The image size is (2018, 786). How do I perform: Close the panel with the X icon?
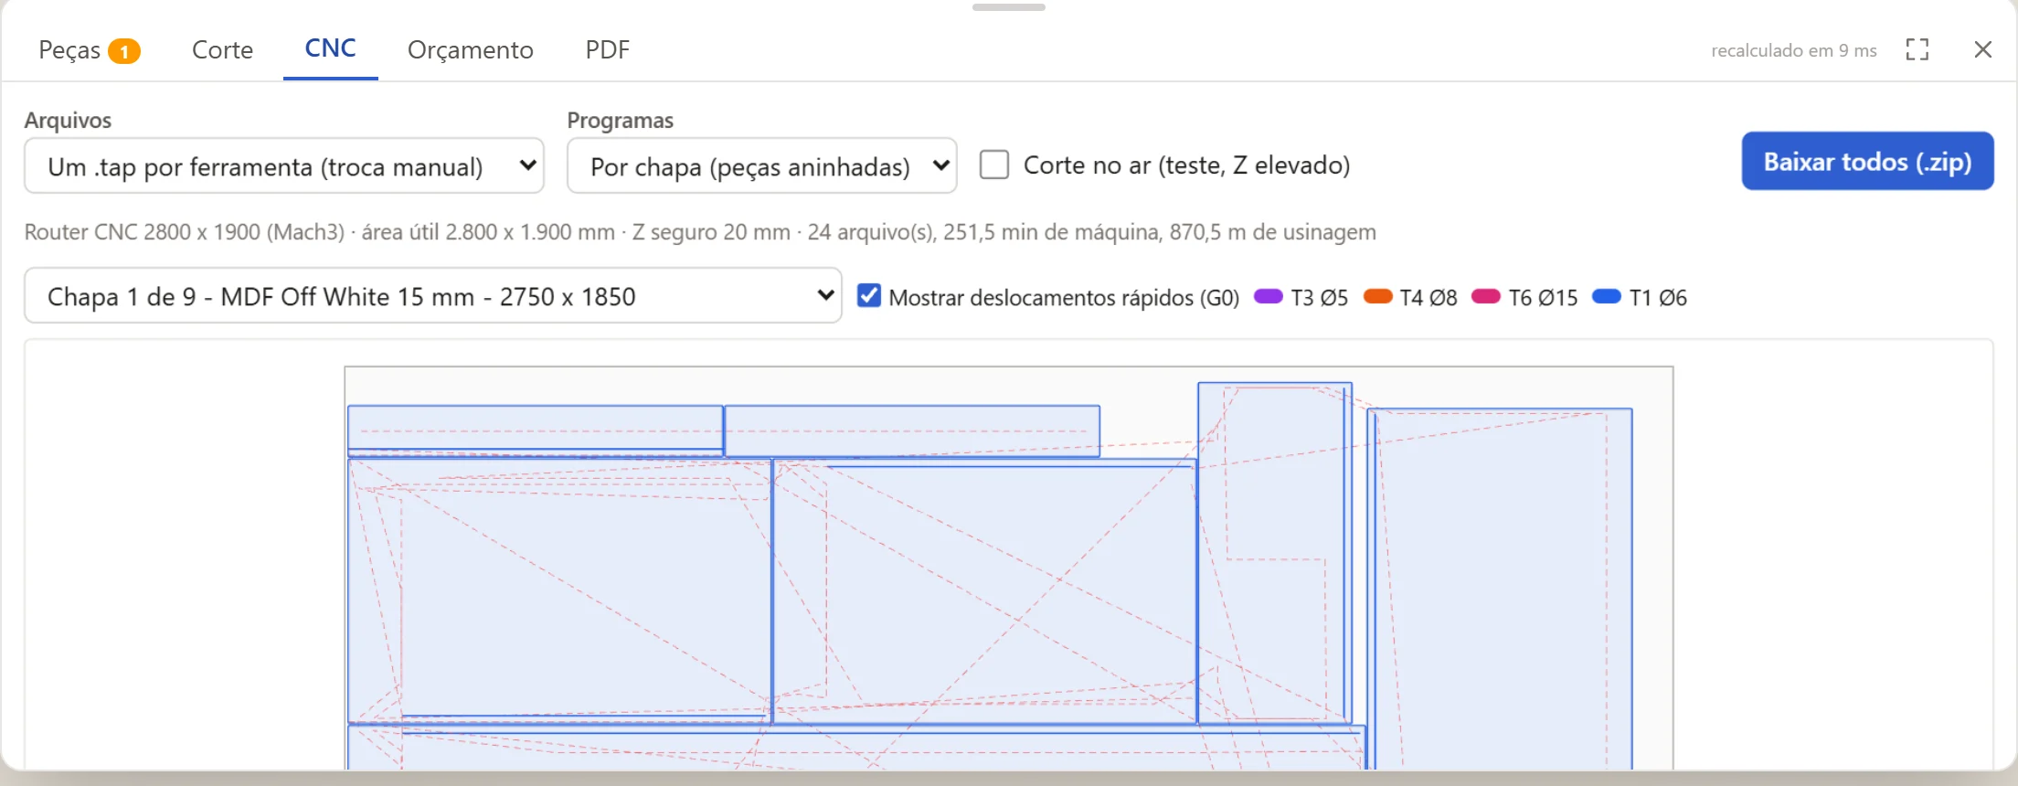pos(1982,49)
